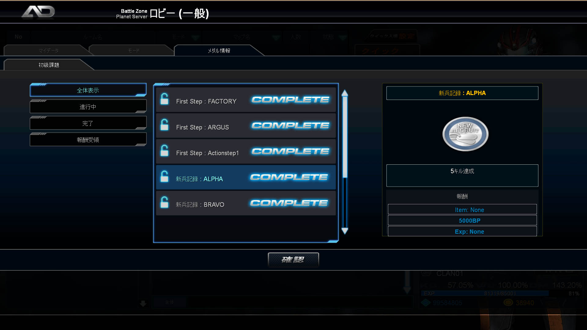Click the list scroll-up arrow
This screenshot has height=330, width=587.
pos(345,93)
